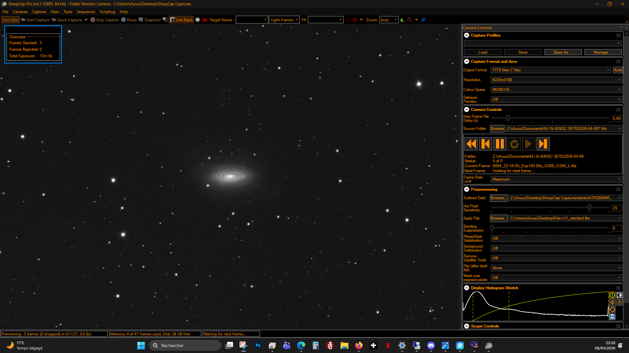Click the rewind to first frame button

coord(471,144)
